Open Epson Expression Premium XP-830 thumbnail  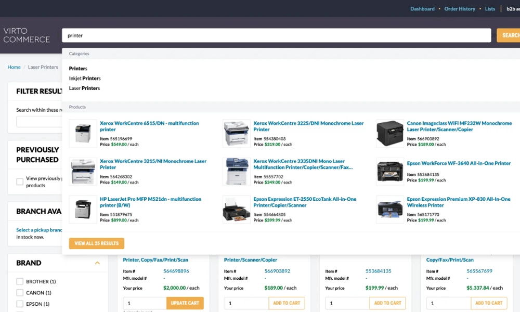(390, 209)
